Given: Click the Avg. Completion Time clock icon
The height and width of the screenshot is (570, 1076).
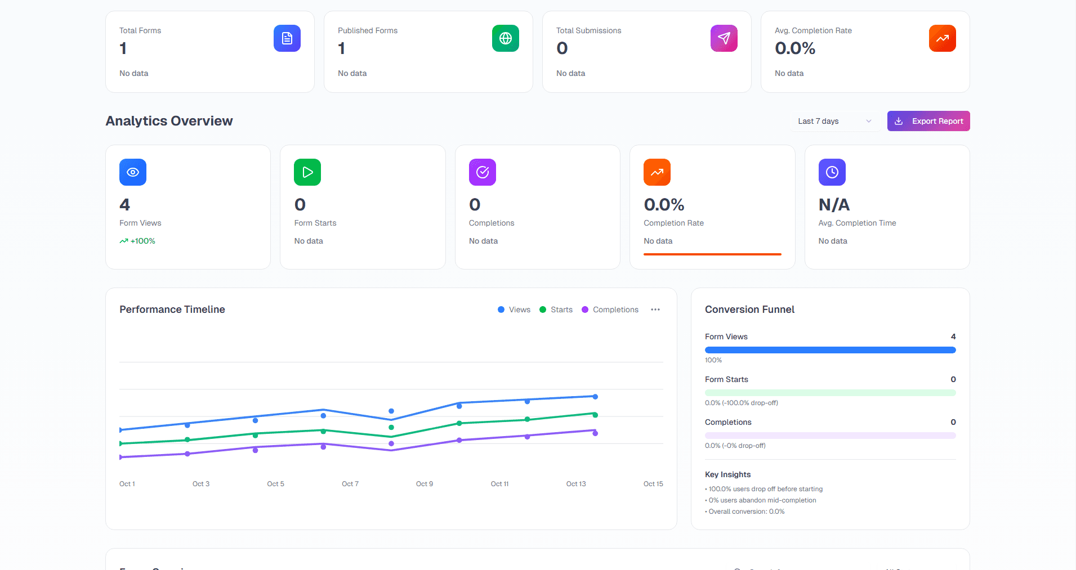Looking at the screenshot, I should point(832,172).
